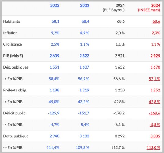Screen dimensions: 164x153
Task: Open the red 1 670 Dép. publiques link
Action: click(x=155, y=67)
